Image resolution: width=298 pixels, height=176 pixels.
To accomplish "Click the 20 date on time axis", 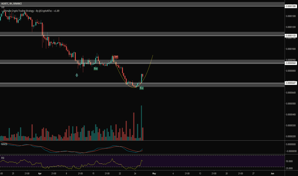I will [x=227, y=173].
